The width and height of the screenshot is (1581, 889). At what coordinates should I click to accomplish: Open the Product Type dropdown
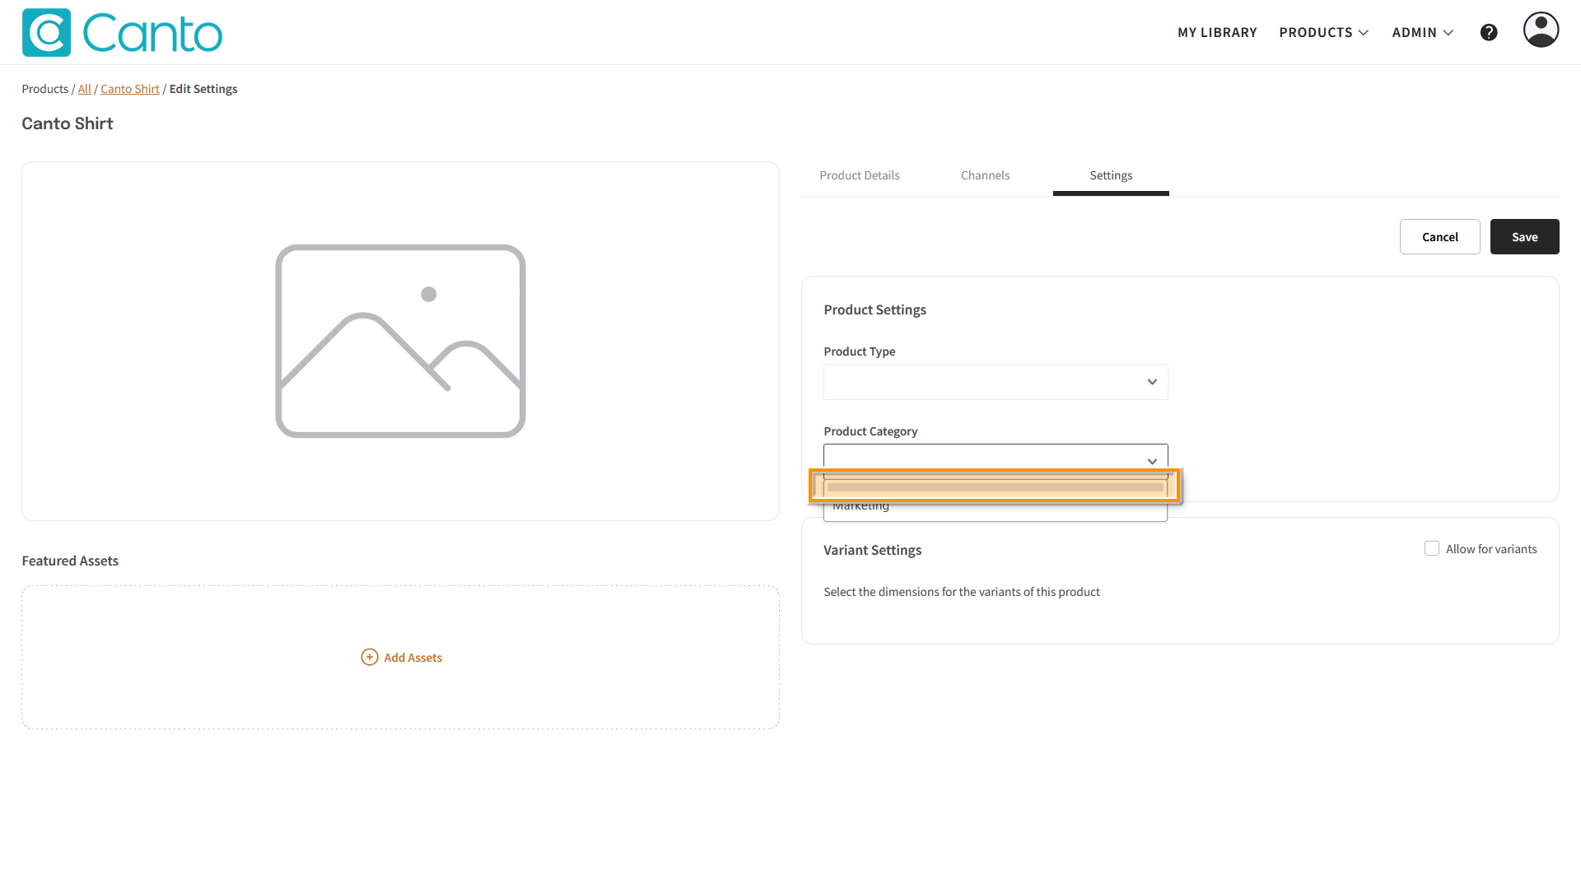(x=996, y=382)
